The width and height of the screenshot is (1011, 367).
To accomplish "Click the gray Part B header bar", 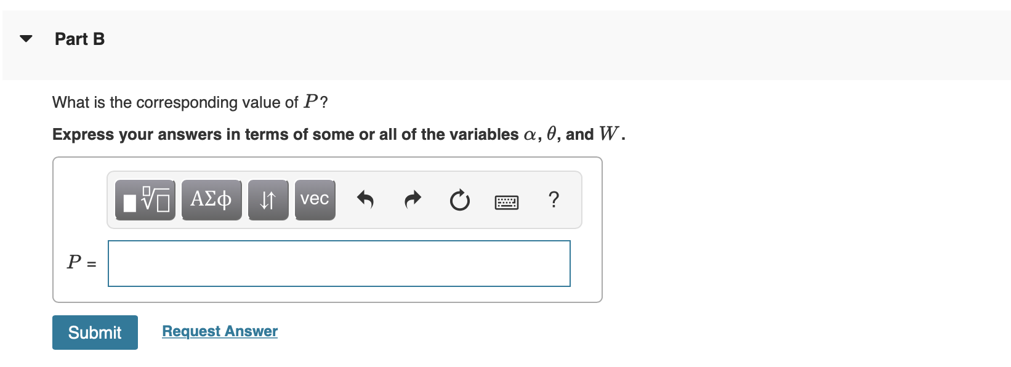I will pos(506,45).
